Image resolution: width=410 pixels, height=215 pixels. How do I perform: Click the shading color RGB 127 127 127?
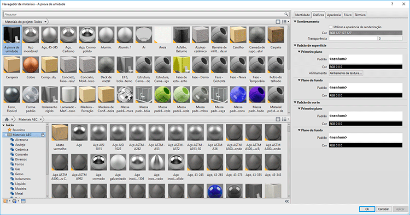(366, 33)
